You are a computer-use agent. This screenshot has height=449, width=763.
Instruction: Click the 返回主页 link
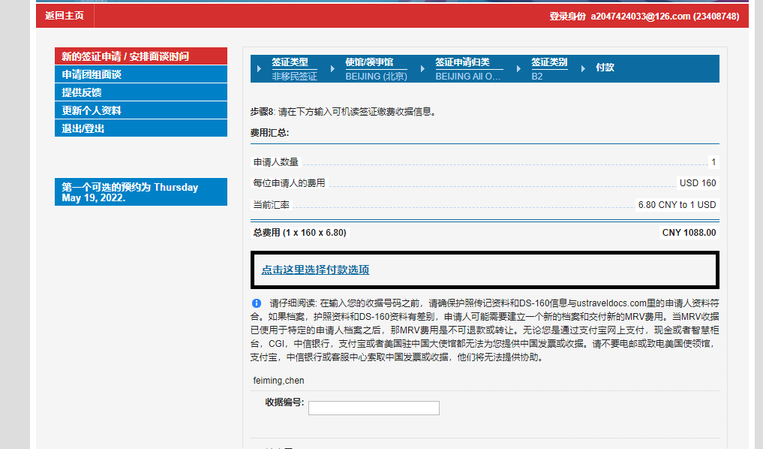(65, 16)
